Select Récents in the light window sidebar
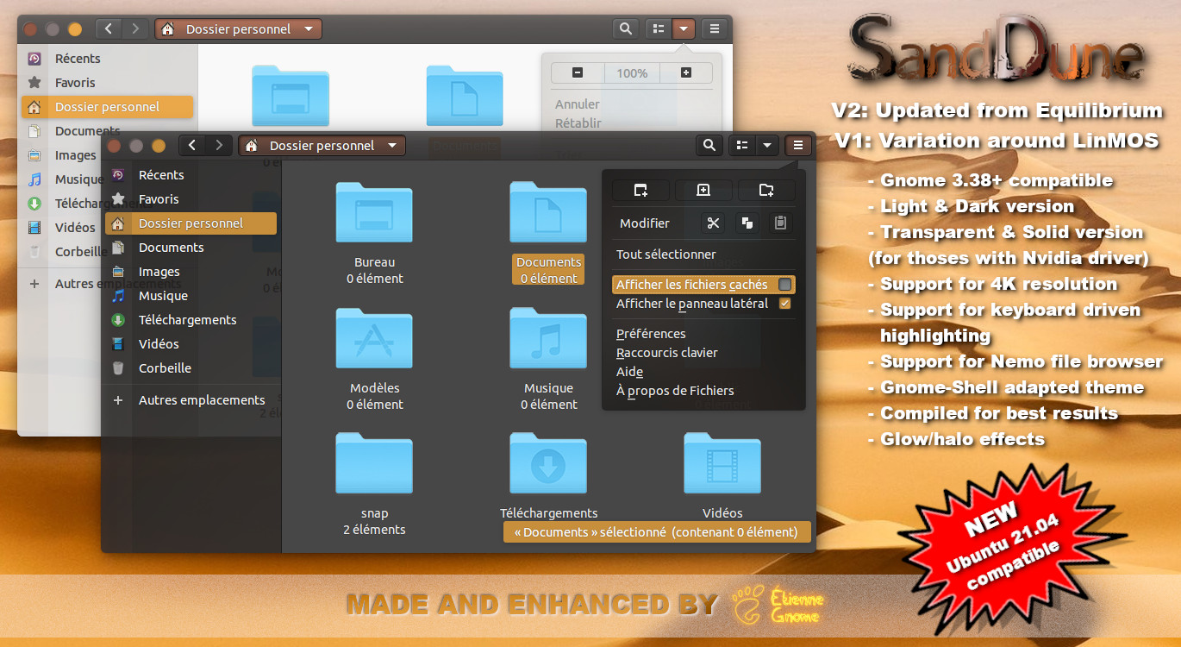This screenshot has width=1181, height=647. (107, 59)
